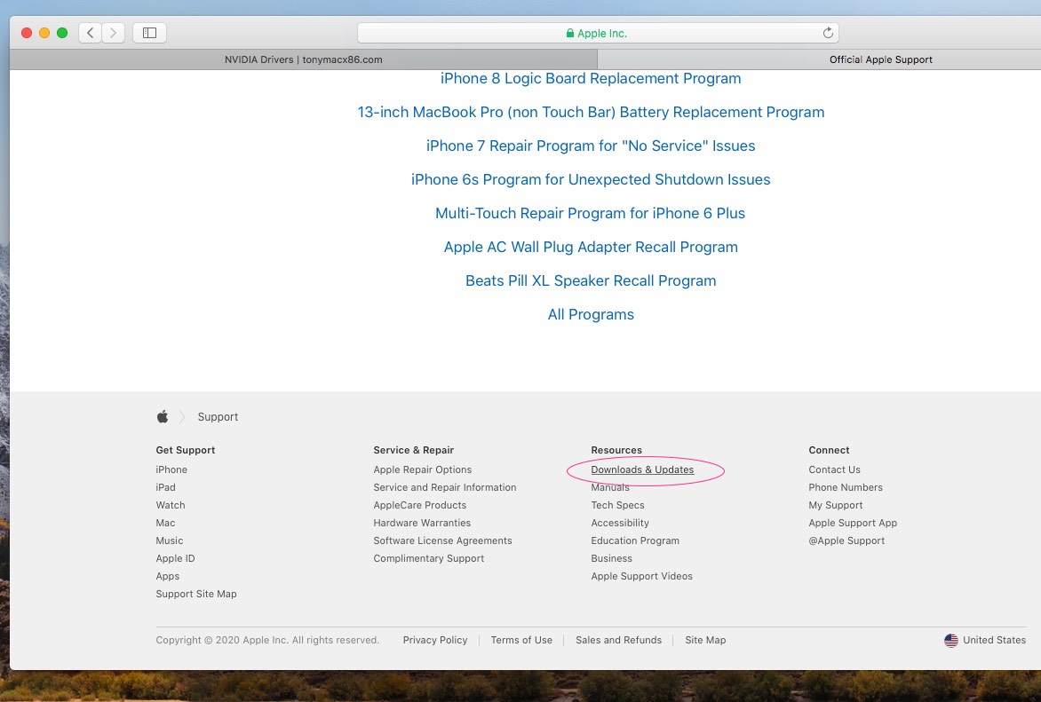Open iPad under Get Support
The width and height of the screenshot is (1041, 702).
coord(165,487)
